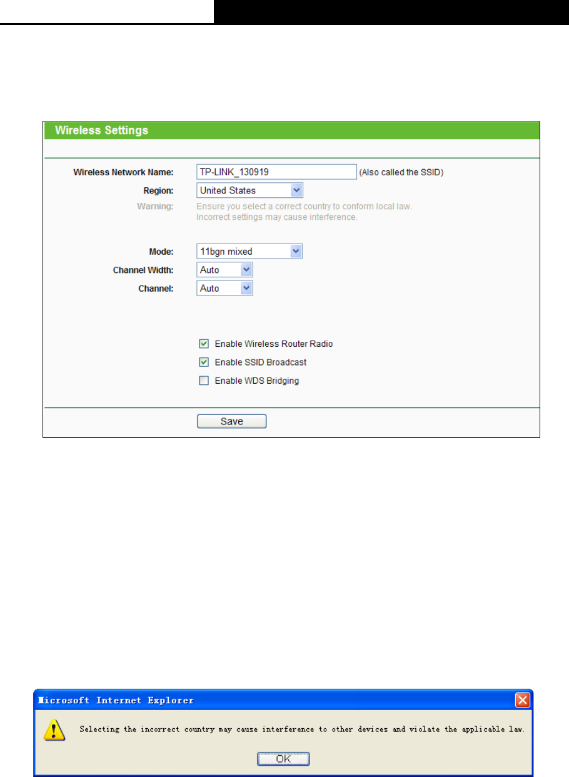Expand the Channel Width dropdown
The width and height of the screenshot is (569, 777).
coord(224,270)
